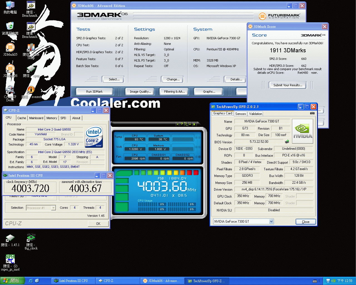Switch to the Validation tab in GPU-Z
Screen dimensions: 356x285
click(256, 114)
